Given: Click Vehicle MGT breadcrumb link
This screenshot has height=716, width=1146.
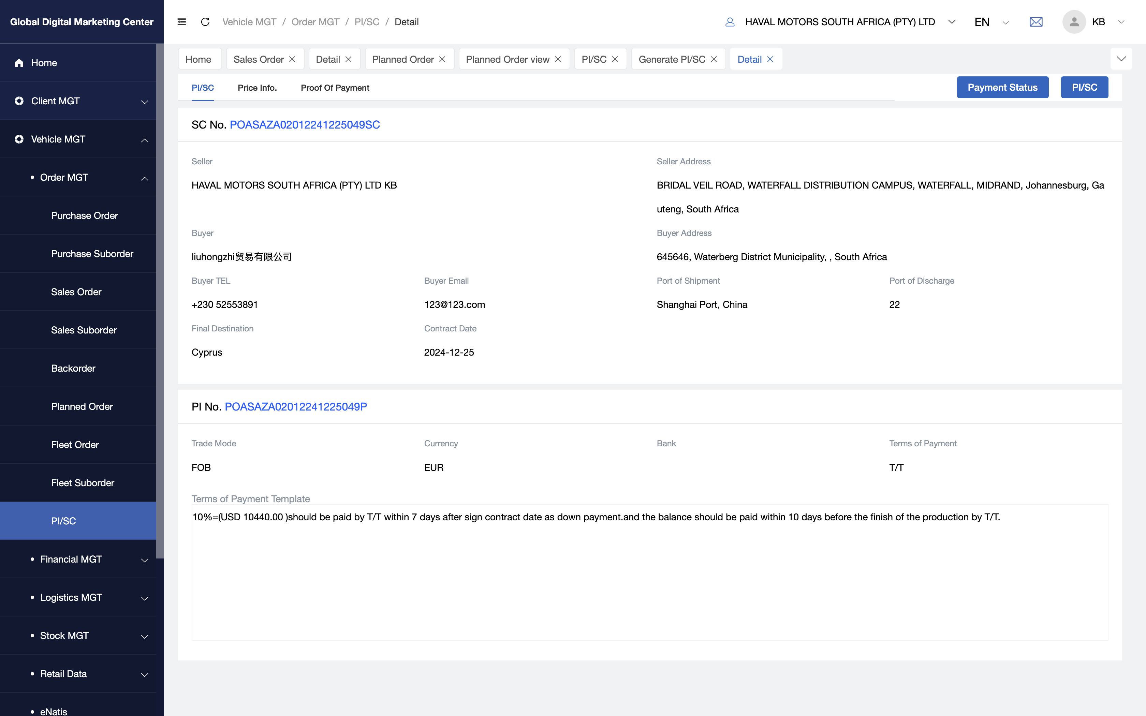Looking at the screenshot, I should click(x=249, y=22).
